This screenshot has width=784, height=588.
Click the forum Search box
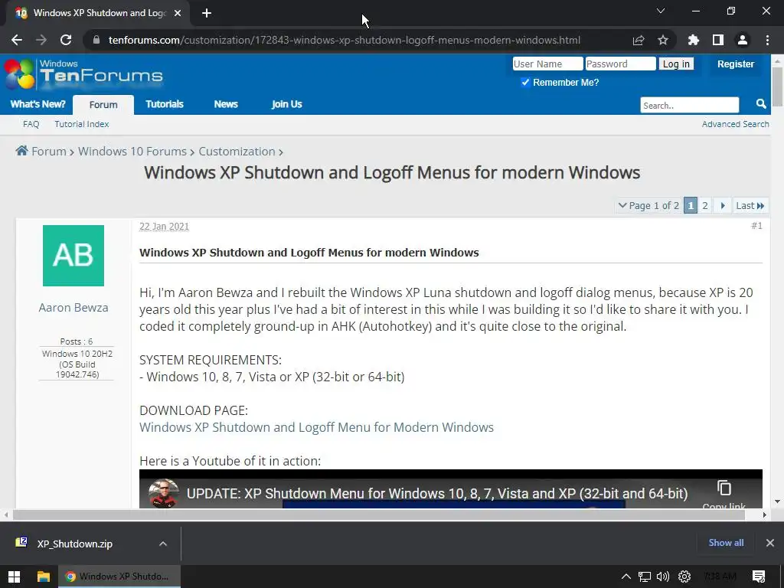coord(690,105)
